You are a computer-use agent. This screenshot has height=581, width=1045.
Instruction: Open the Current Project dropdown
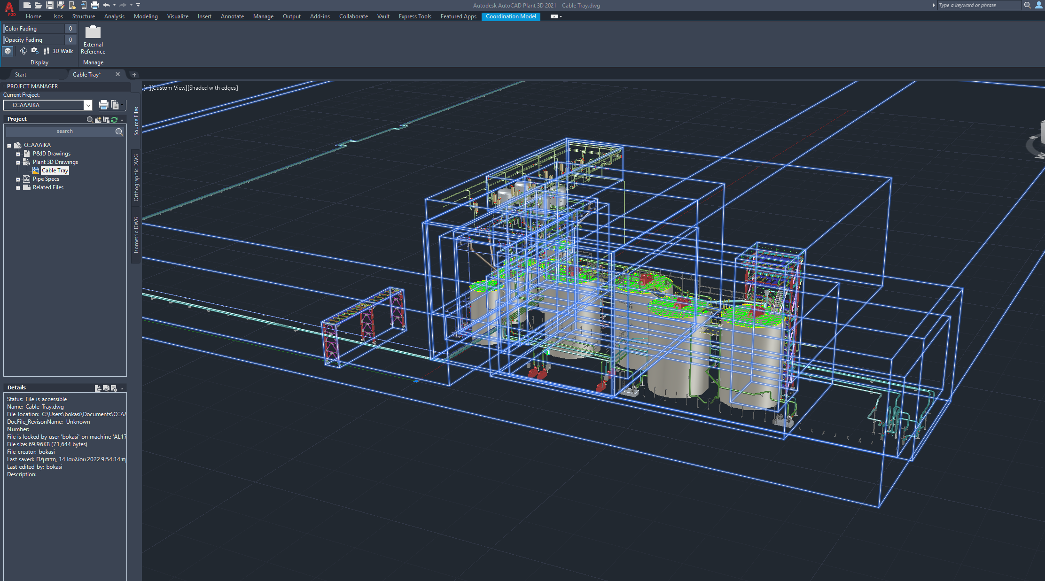click(88, 105)
